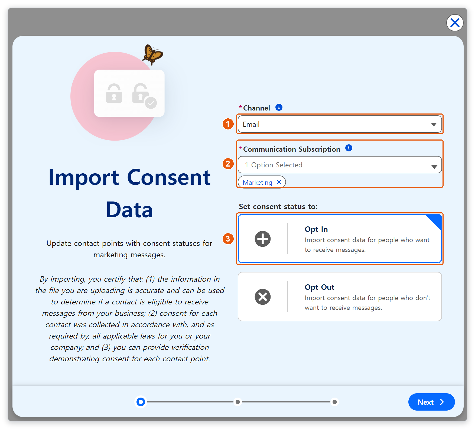Image resolution: width=475 pixels, height=429 pixels.
Task: Click the Communication Subscription field label
Action: [292, 149]
